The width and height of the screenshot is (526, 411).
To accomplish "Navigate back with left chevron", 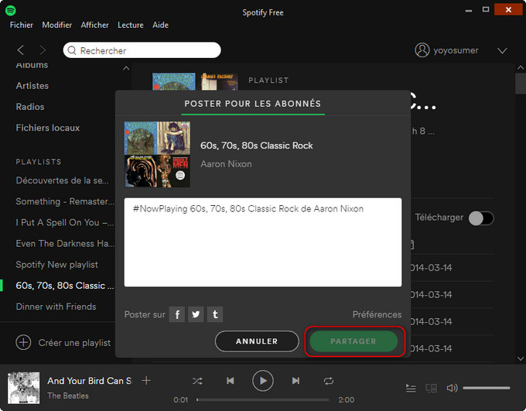I will tap(21, 50).
